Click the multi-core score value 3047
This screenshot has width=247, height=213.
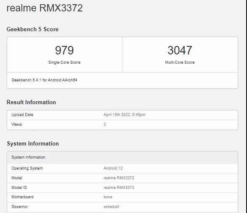(180, 50)
